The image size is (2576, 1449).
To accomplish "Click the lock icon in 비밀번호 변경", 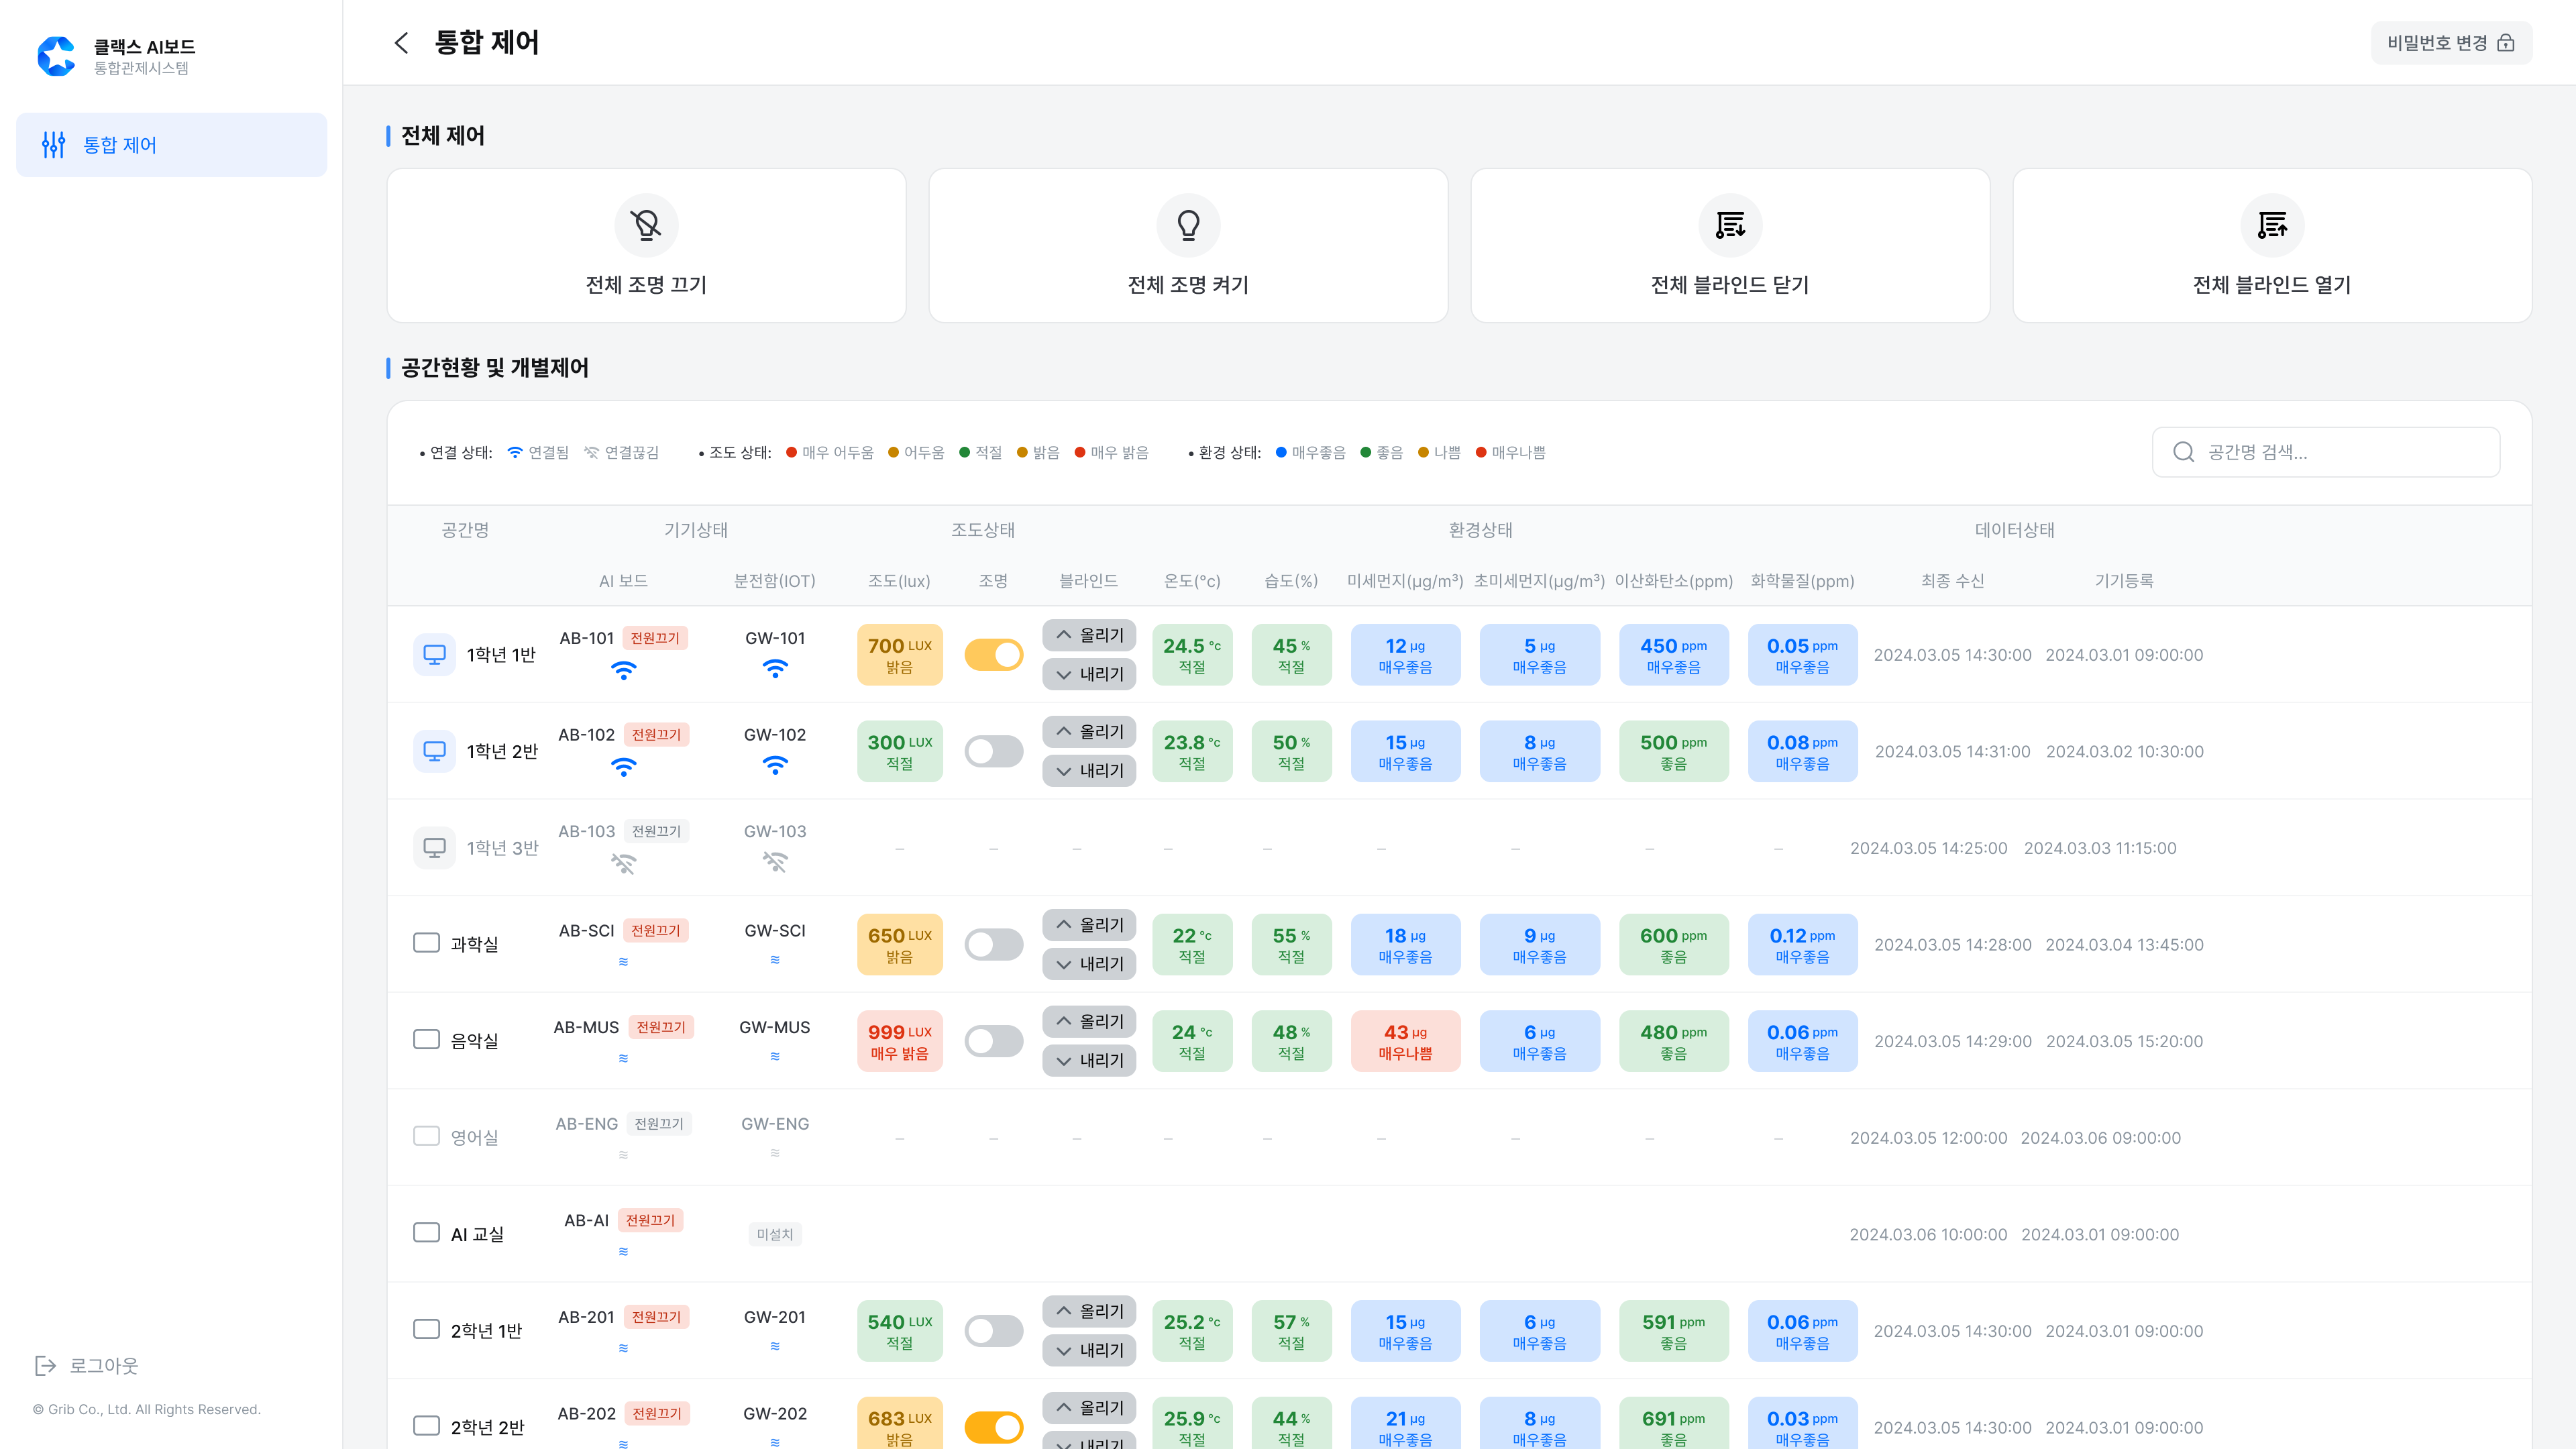I will pos(2506,43).
